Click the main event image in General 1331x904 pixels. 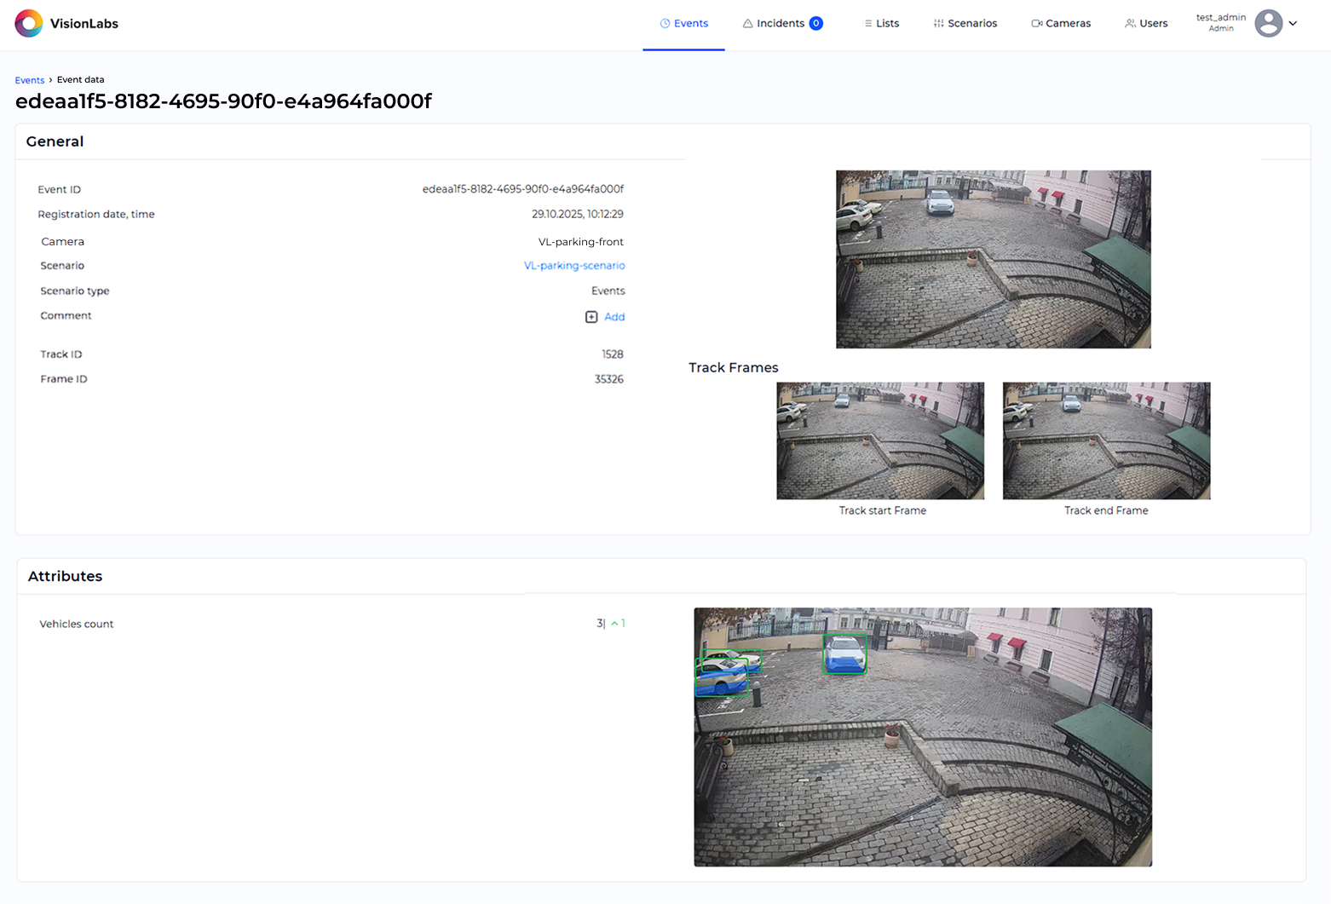click(x=993, y=259)
